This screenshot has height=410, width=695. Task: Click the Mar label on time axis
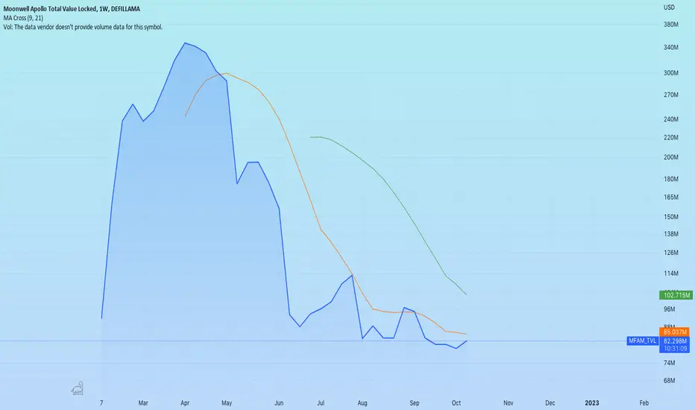point(142,403)
